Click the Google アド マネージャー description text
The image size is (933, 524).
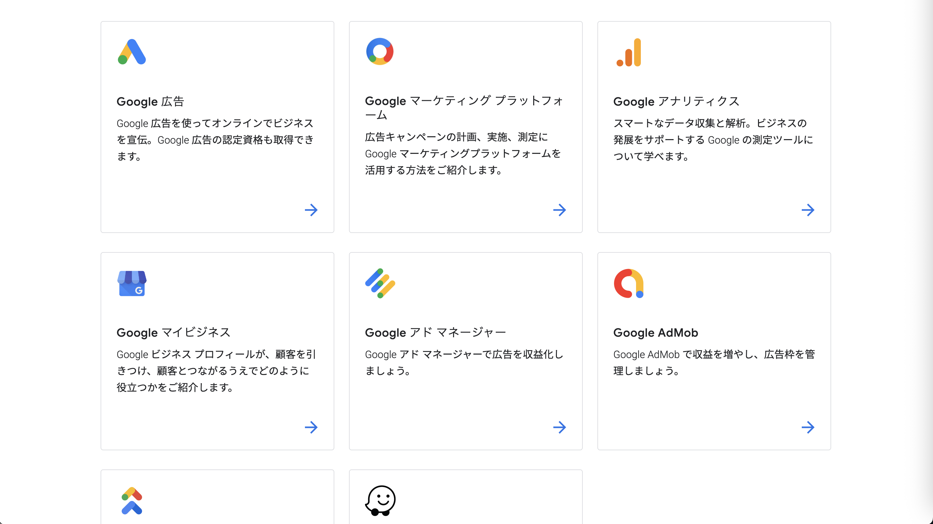tap(464, 362)
